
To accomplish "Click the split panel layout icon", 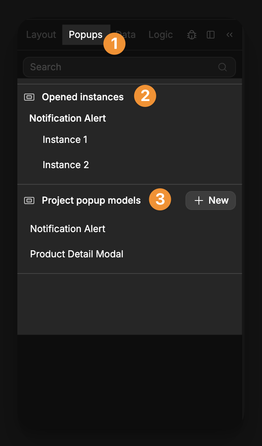I will point(210,35).
